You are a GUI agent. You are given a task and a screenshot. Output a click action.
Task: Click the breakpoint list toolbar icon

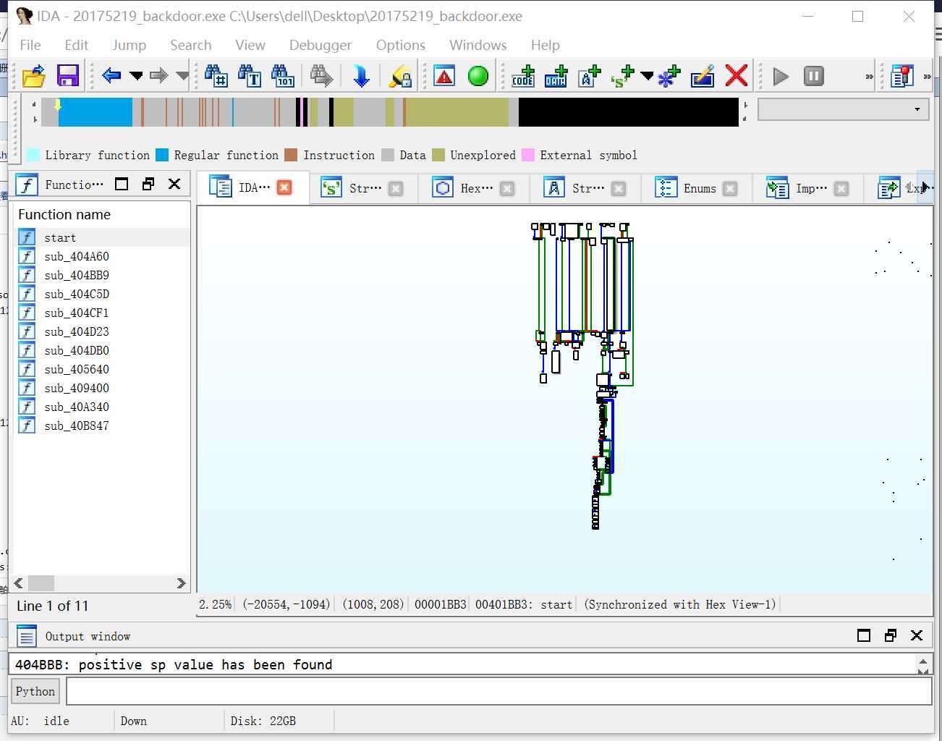pyautogui.click(x=902, y=76)
